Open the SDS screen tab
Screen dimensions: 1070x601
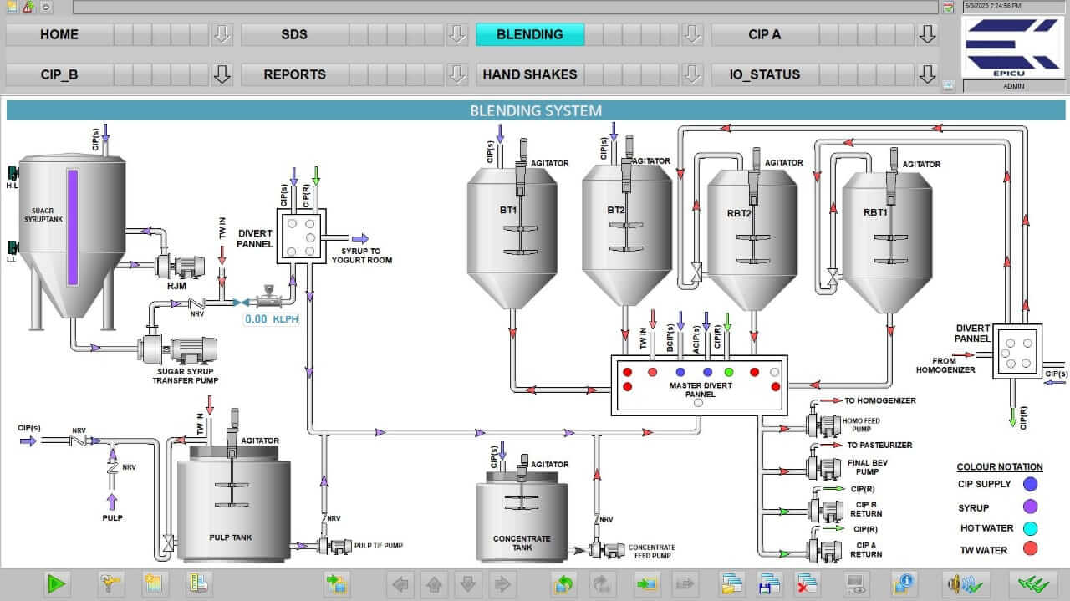coord(294,34)
